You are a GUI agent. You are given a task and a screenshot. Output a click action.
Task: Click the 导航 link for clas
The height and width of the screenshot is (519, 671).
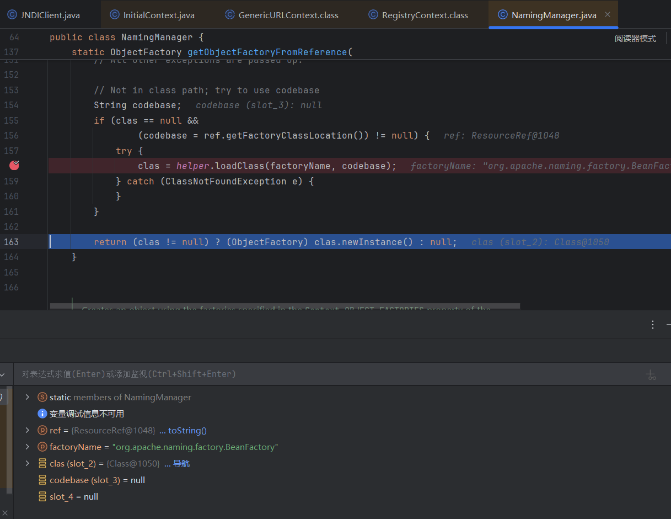tap(181, 464)
